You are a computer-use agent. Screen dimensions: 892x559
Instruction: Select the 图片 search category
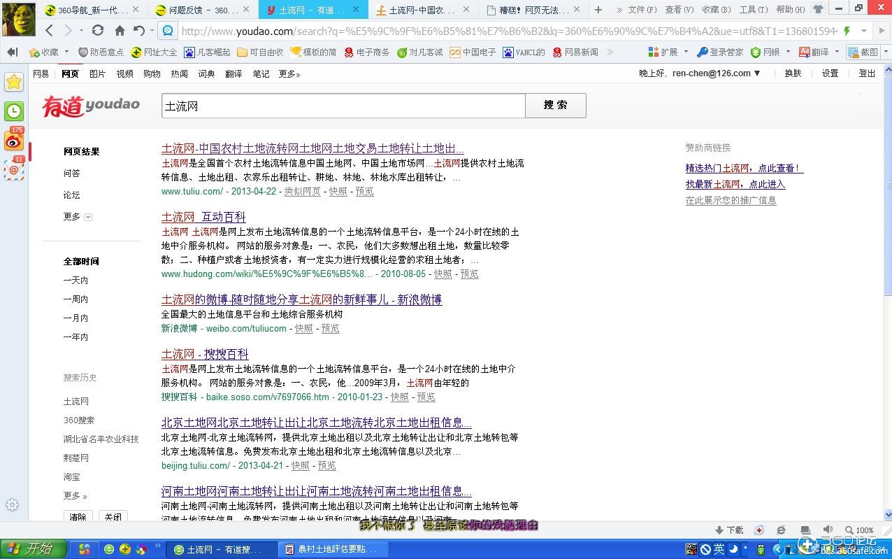97,73
